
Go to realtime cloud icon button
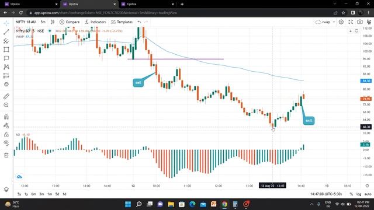(x=19, y=177)
